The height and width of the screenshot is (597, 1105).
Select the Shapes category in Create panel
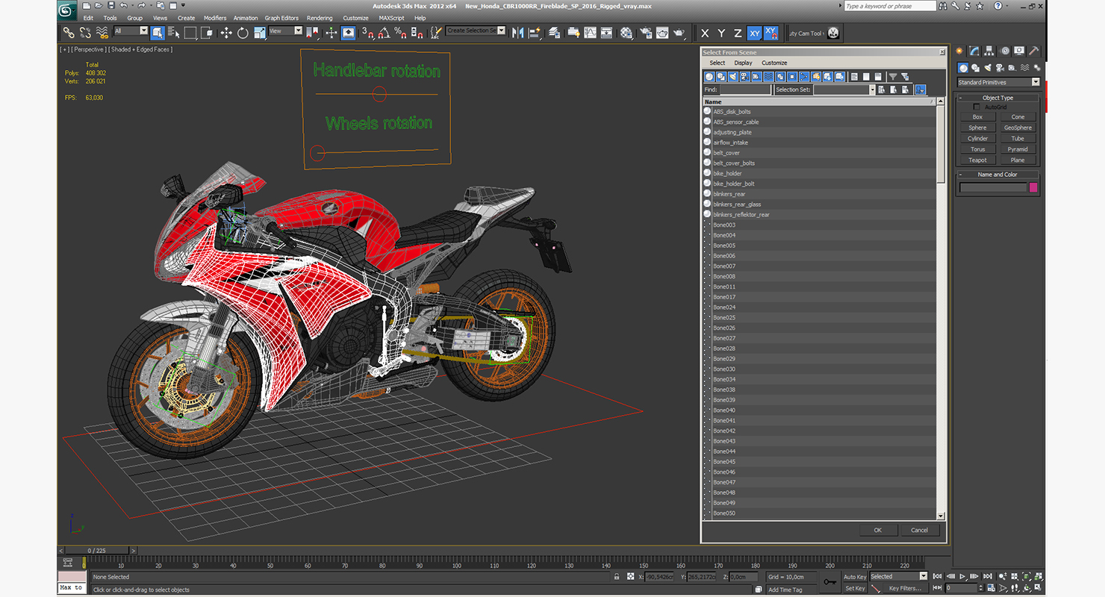(975, 68)
